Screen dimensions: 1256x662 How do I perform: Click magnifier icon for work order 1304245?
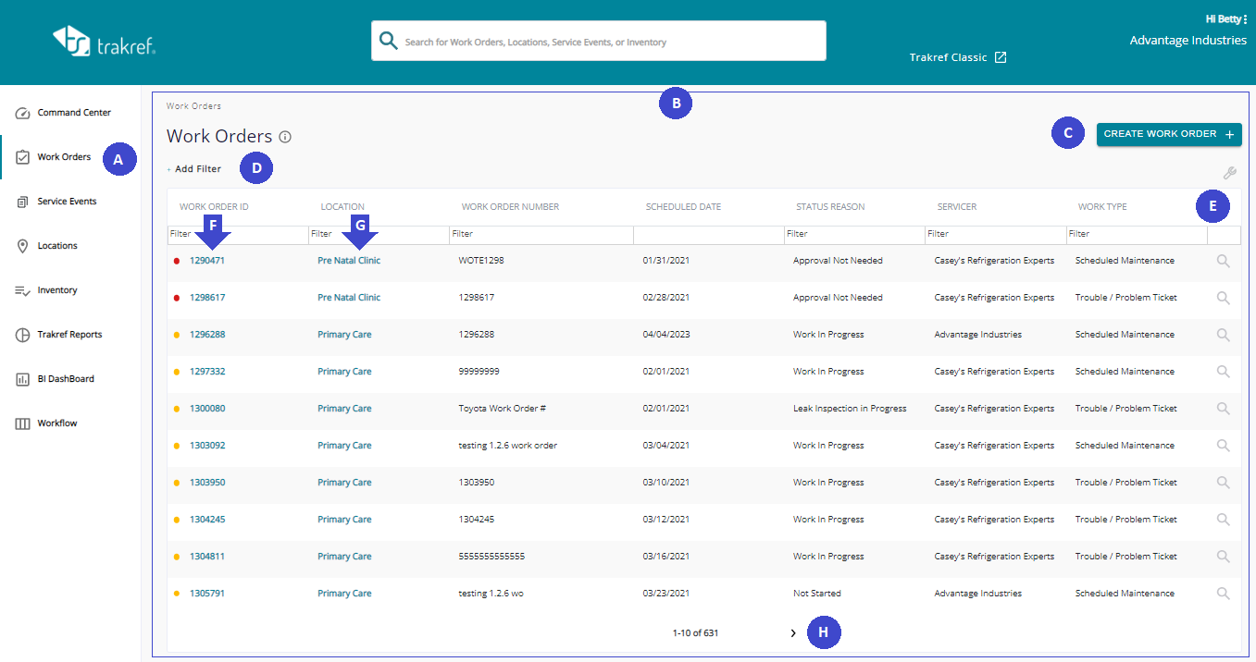coord(1224,520)
